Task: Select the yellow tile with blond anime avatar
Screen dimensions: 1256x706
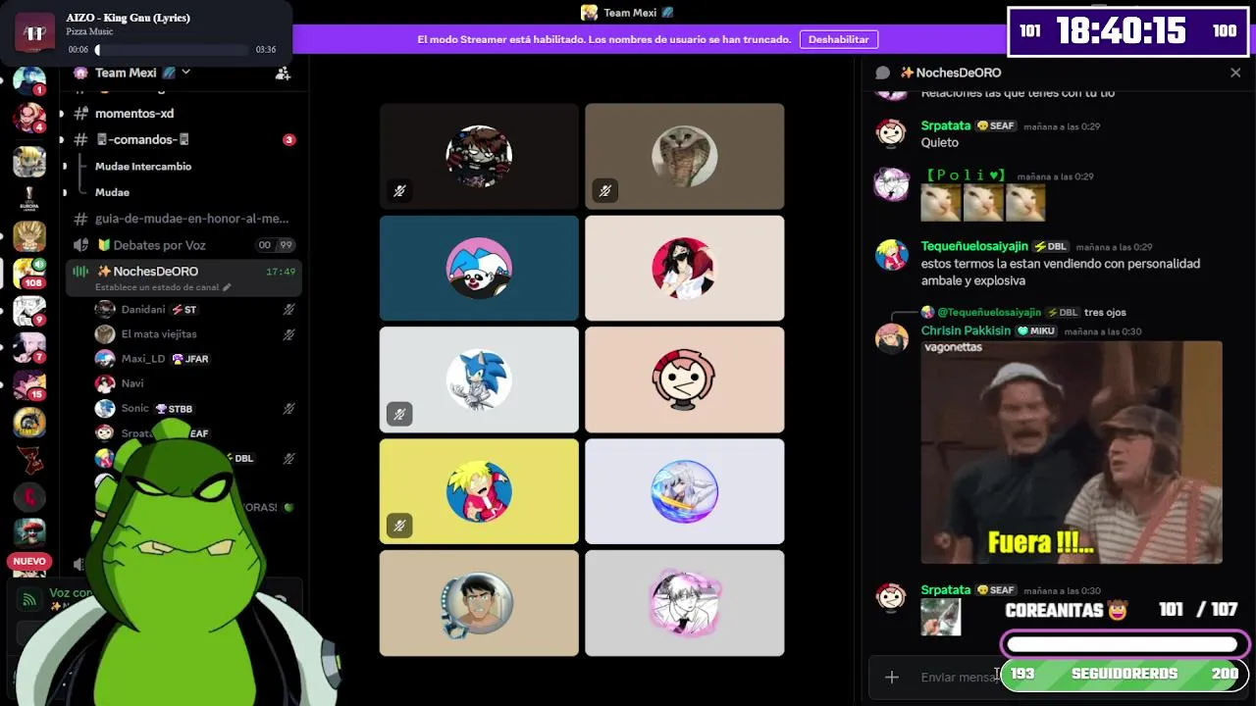Action: pyautogui.click(x=479, y=491)
